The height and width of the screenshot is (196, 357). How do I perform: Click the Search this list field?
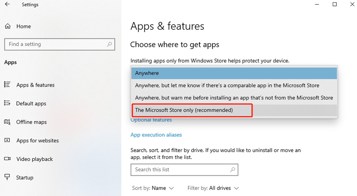(184, 170)
